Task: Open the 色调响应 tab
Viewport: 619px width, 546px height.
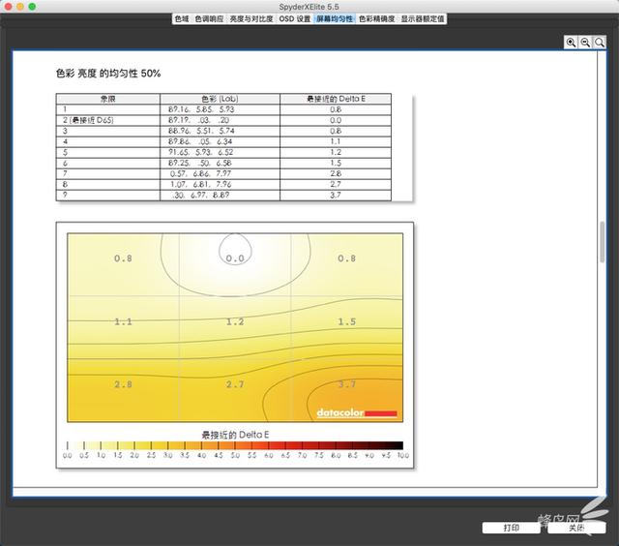Action: tap(209, 18)
